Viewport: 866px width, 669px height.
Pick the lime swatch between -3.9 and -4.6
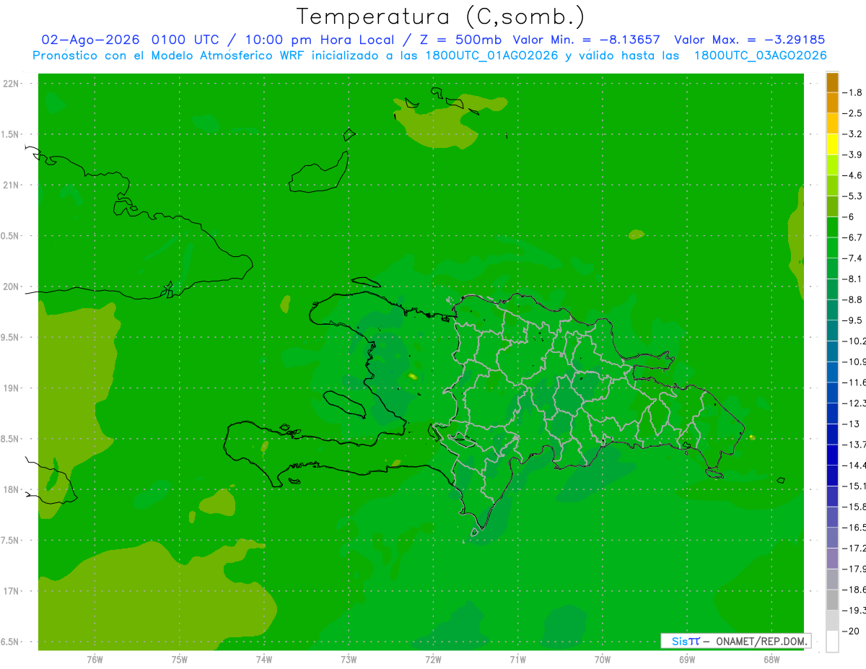832,165
